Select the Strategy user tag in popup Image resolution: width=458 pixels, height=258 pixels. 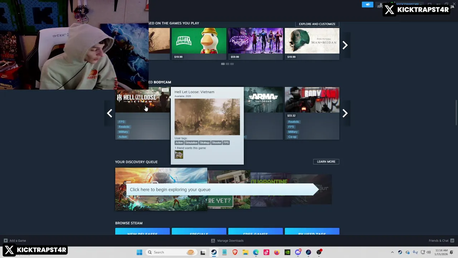click(x=205, y=143)
